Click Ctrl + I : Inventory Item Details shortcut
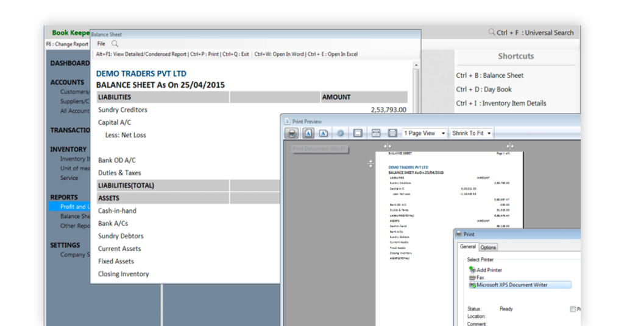The image size is (624, 326). pyautogui.click(x=501, y=103)
